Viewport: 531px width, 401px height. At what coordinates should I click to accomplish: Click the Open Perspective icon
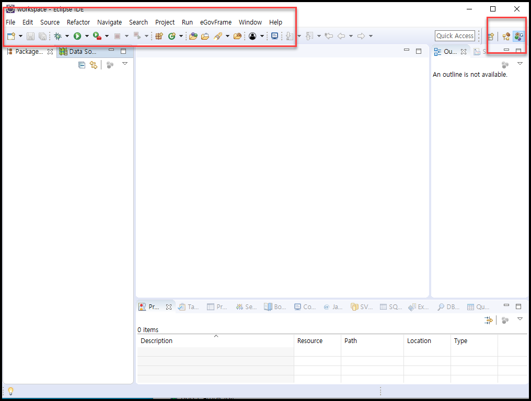(x=491, y=36)
